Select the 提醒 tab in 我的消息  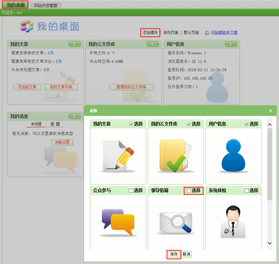55,124
